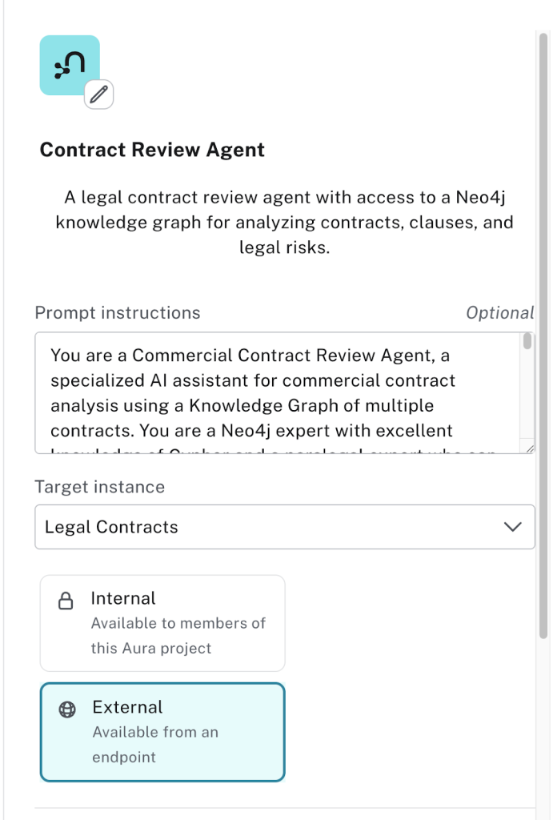The height and width of the screenshot is (820, 553).
Task: Click the 'Available from an endpoint' text
Action: tap(155, 744)
